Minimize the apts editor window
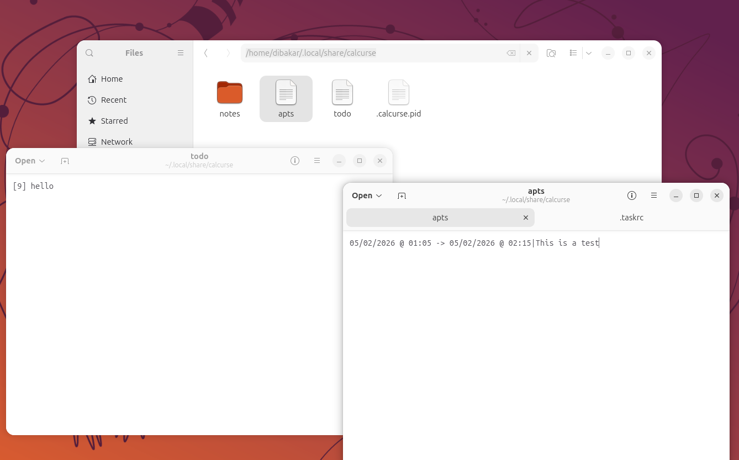 click(x=676, y=195)
